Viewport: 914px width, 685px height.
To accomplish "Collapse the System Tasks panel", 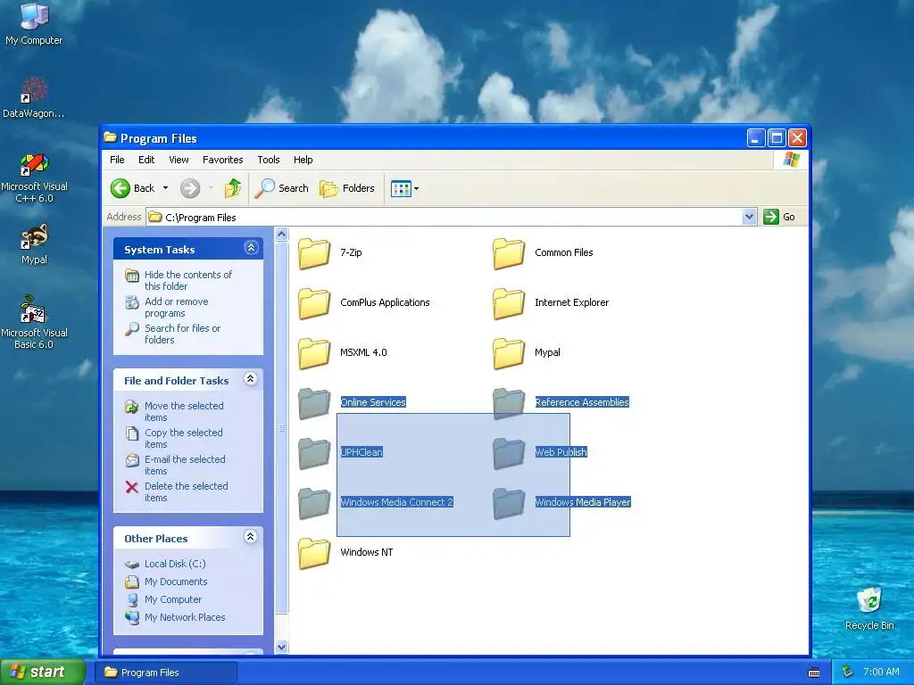I will point(251,248).
